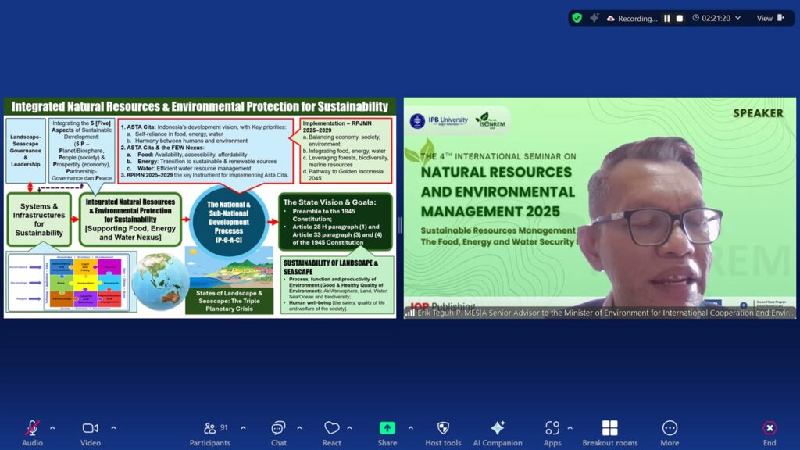Click the End meeting button
Viewport: 800px width, 450px height.
pyautogui.click(x=770, y=429)
